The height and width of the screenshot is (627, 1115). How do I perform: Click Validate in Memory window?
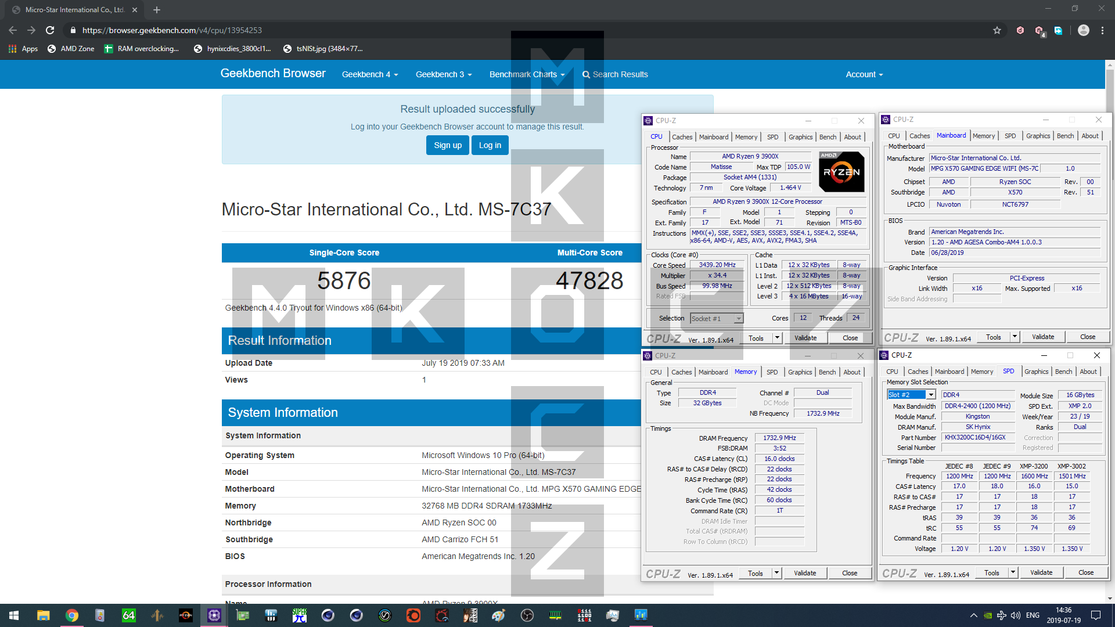tap(805, 573)
